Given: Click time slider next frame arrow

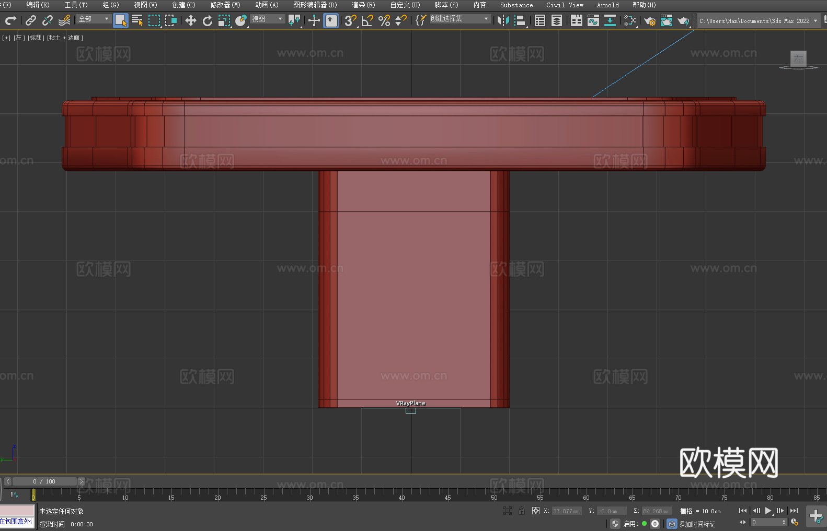Looking at the screenshot, I should point(81,481).
